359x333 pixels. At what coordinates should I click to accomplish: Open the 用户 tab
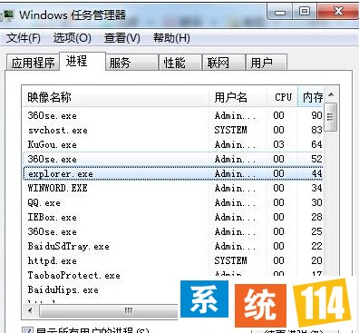pyautogui.click(x=267, y=63)
